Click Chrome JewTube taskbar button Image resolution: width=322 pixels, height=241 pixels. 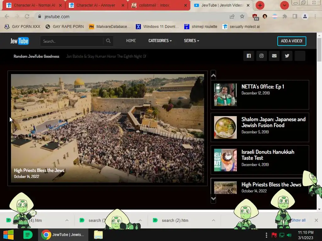[x=63, y=235]
